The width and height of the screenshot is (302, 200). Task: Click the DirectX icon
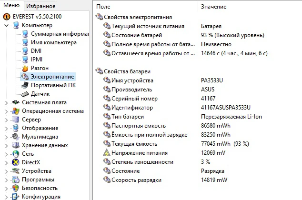(15, 162)
